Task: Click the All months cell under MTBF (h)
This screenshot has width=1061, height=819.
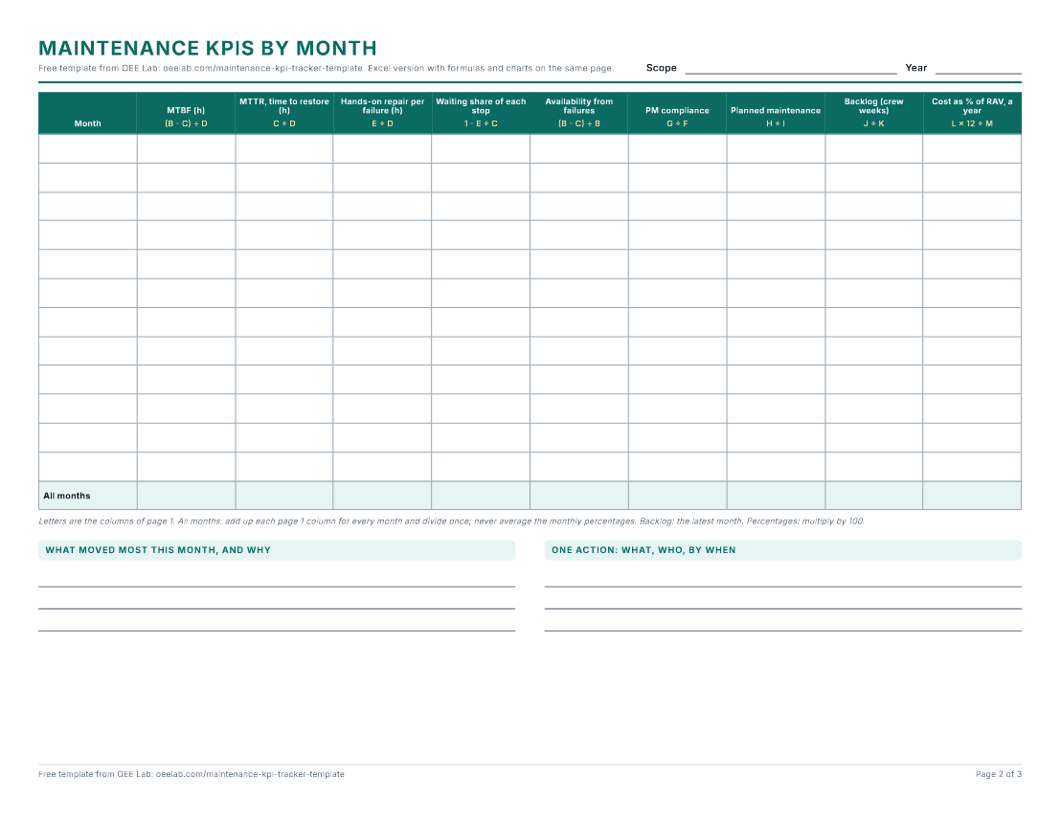Action: 186,496
